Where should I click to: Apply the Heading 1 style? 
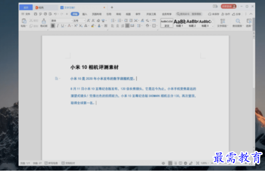[x=180, y=23]
